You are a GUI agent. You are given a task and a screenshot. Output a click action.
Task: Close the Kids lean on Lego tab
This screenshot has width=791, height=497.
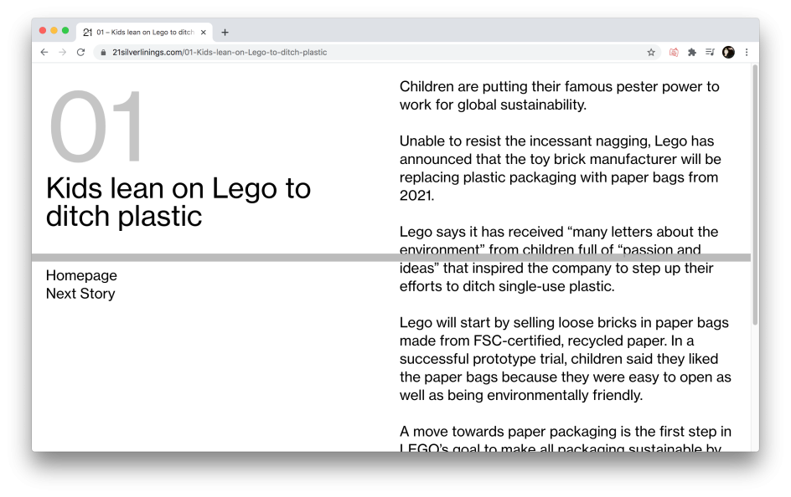coord(204,33)
